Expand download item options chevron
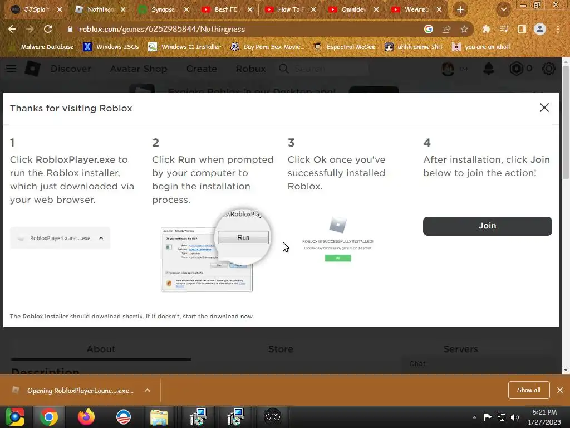570x428 pixels. [147, 390]
